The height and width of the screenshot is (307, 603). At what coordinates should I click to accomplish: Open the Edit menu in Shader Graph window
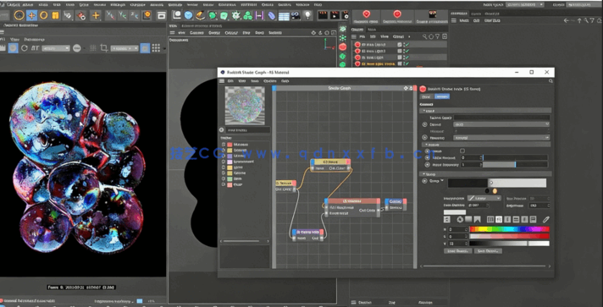[230, 81]
